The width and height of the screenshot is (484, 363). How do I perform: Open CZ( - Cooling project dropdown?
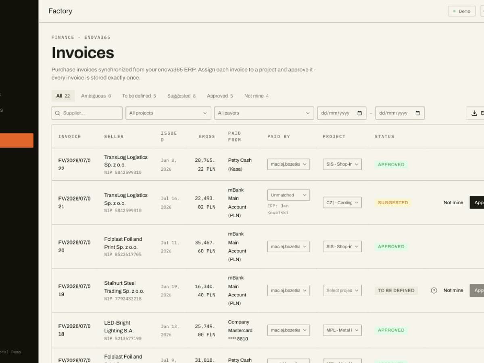[342, 202]
